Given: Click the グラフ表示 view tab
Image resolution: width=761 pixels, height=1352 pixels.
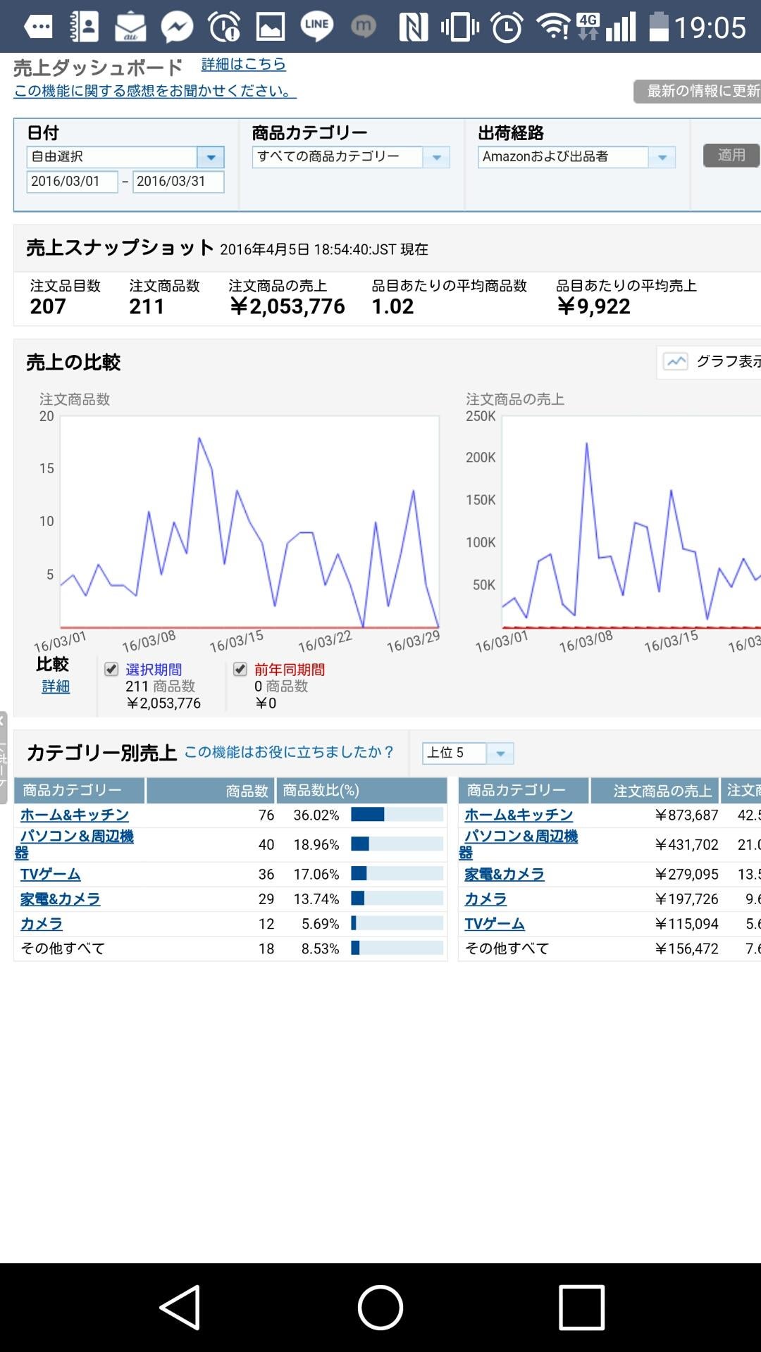Looking at the screenshot, I should point(709,362).
